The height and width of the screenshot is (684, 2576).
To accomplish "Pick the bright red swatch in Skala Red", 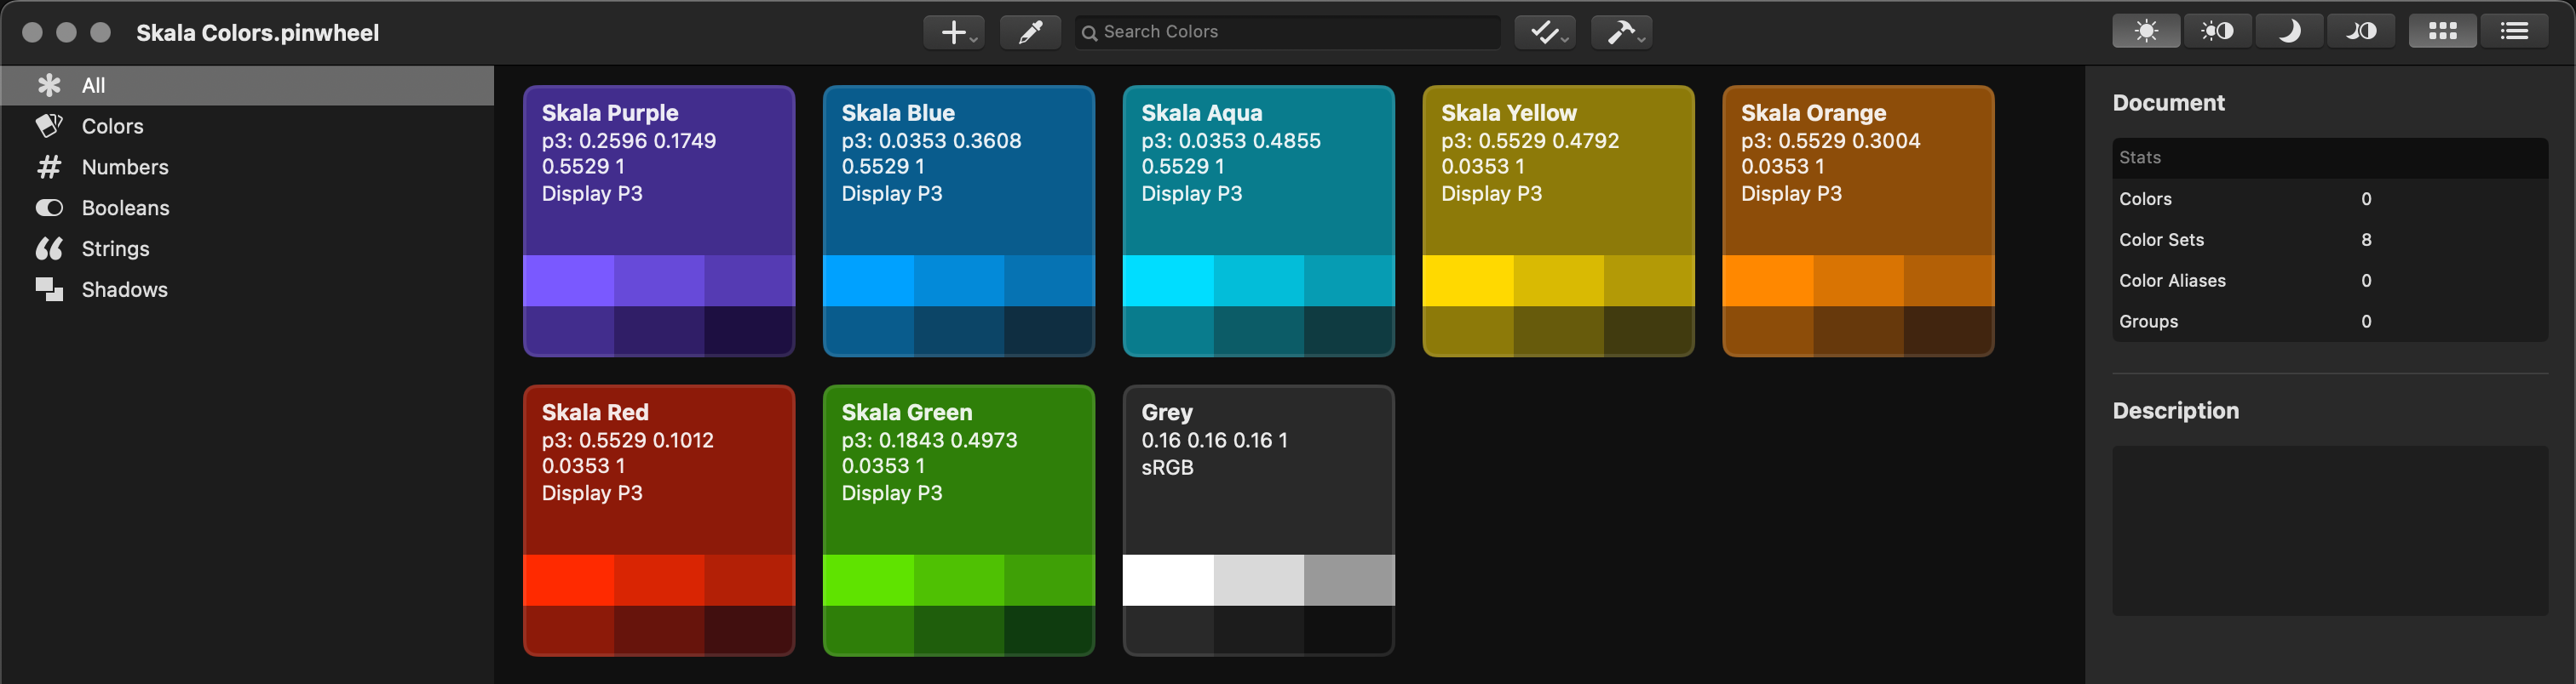I will point(568,580).
